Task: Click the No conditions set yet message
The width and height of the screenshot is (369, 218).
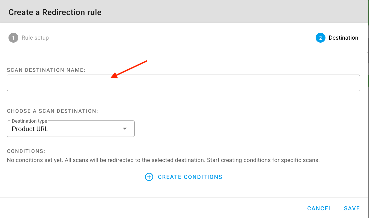Action: coord(163,160)
